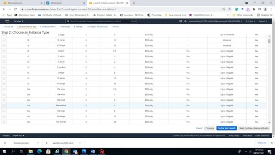Open the Photos app on taskbar
This screenshot has width=275, height=155.
tap(84, 151)
